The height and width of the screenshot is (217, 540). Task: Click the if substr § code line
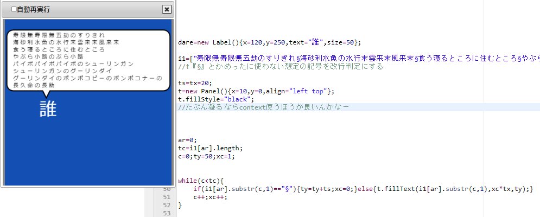[363, 189]
